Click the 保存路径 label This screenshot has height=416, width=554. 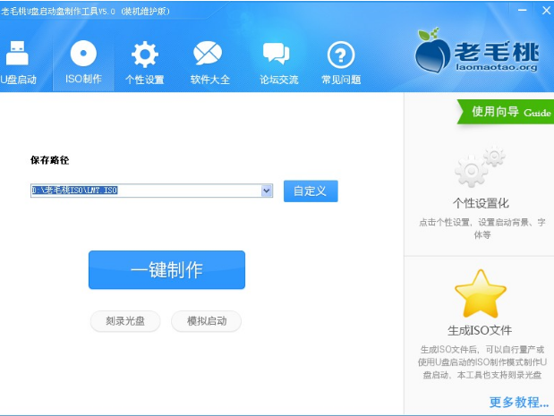[49, 160]
